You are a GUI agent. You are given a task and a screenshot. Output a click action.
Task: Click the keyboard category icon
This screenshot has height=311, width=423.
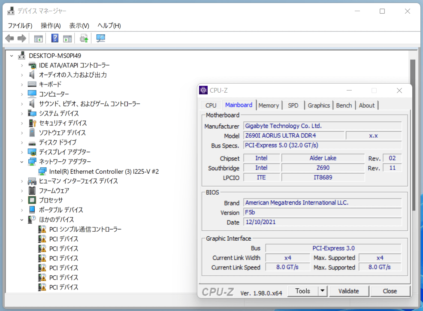[x=32, y=85]
